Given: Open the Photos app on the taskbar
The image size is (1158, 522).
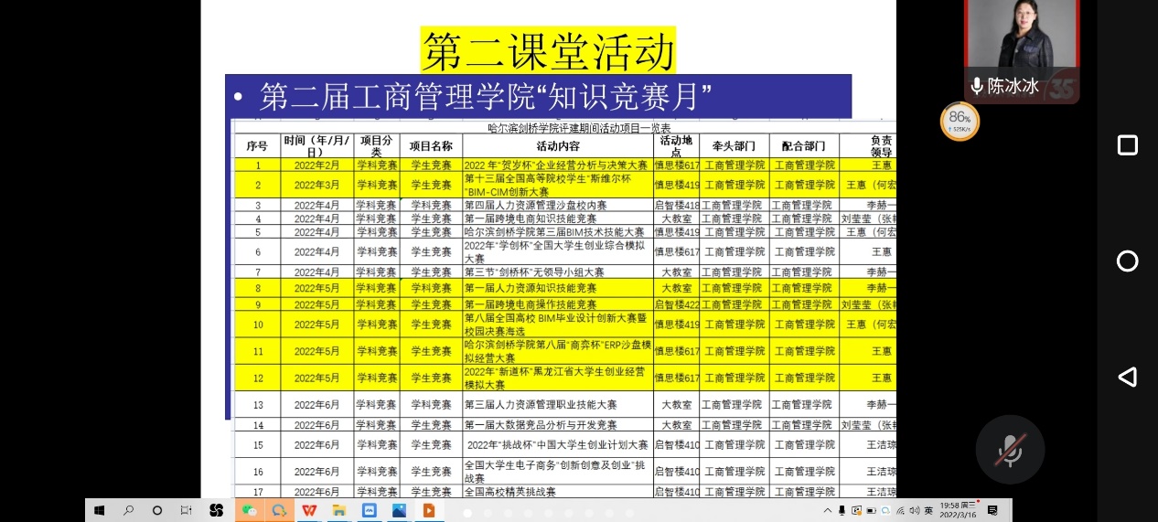Looking at the screenshot, I should click(399, 510).
